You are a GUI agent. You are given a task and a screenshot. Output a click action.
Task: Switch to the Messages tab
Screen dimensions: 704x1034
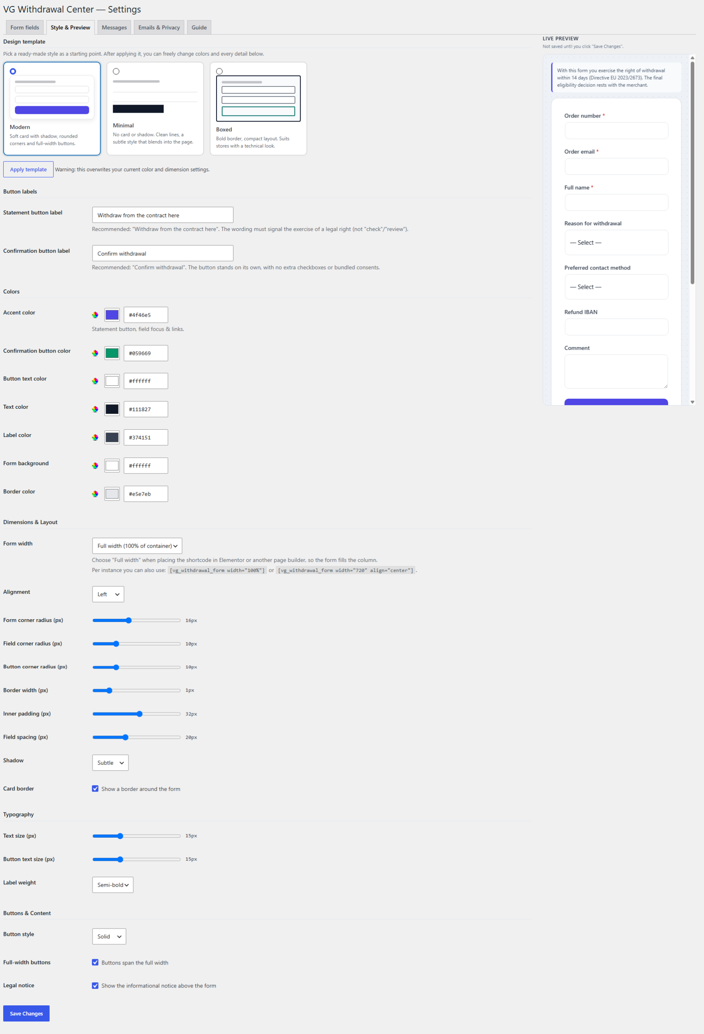(114, 27)
